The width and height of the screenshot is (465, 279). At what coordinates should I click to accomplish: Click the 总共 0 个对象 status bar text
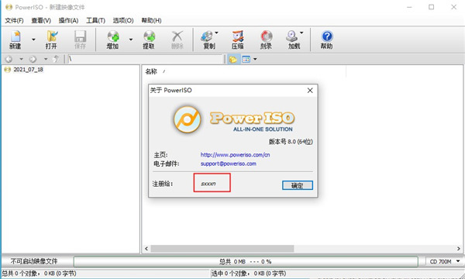tap(39, 274)
